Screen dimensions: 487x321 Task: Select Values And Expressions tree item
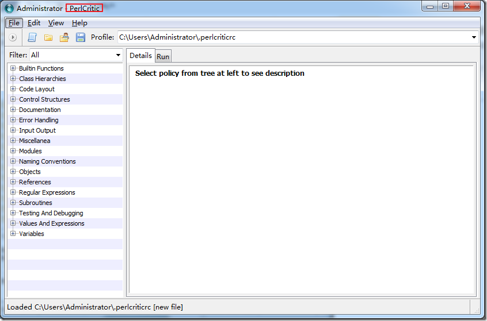click(x=52, y=223)
